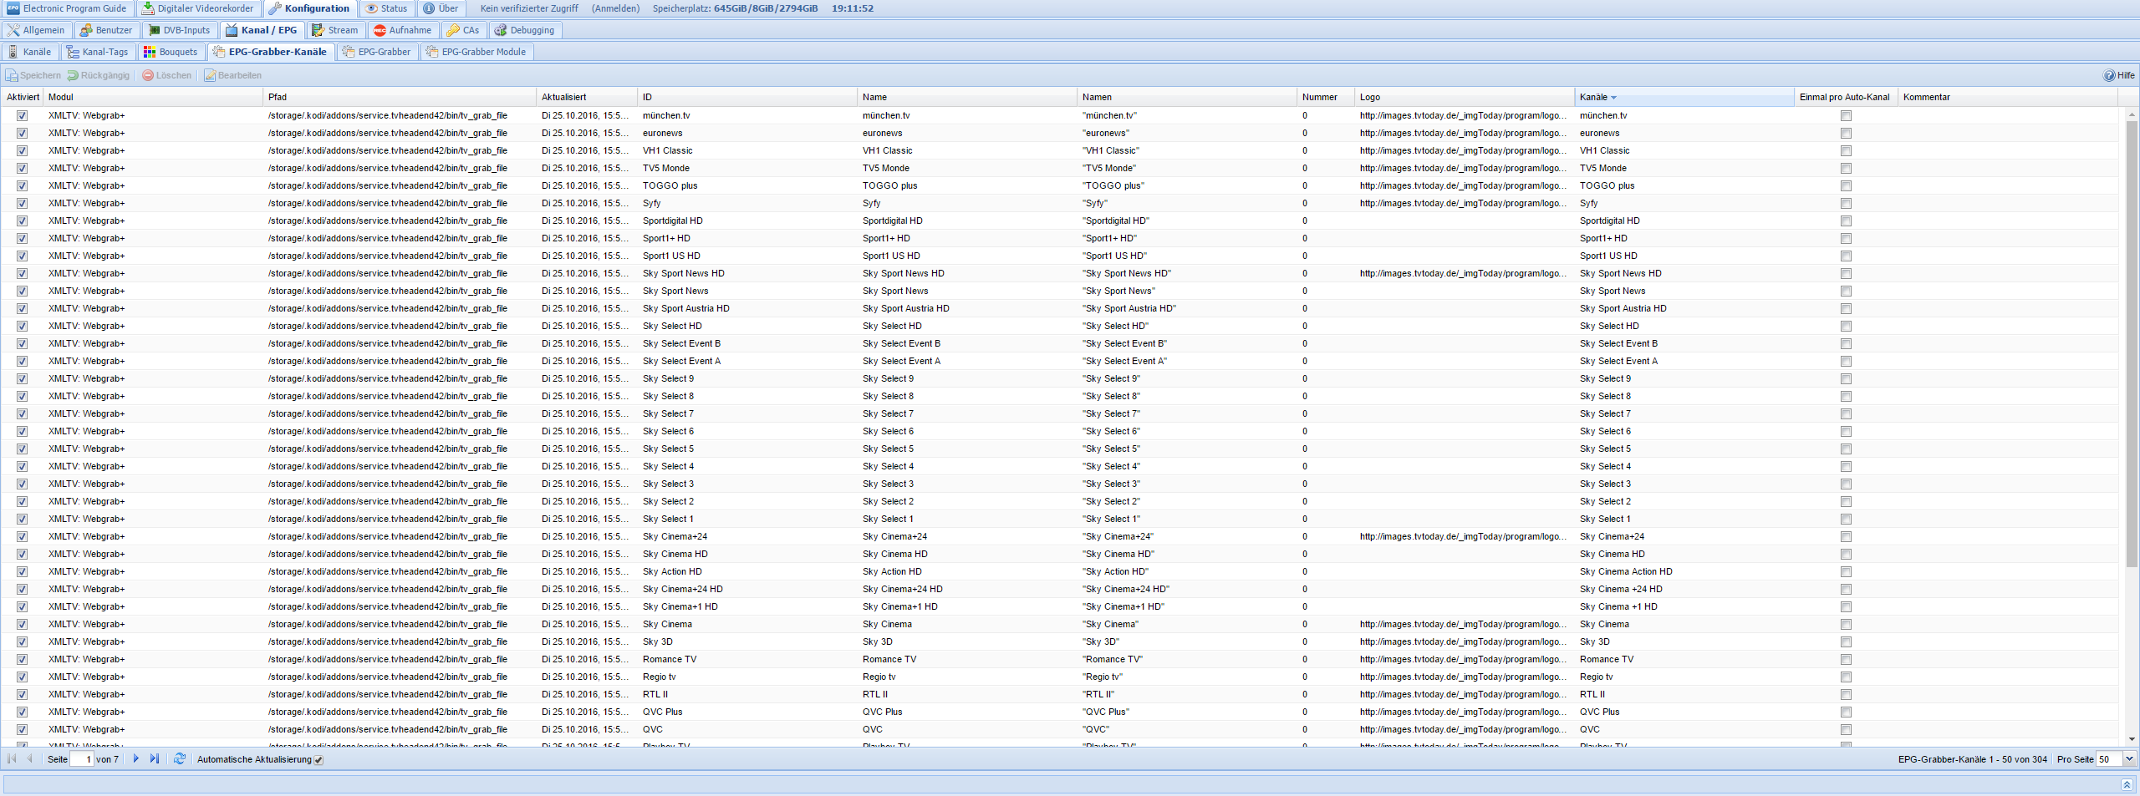2140x796 pixels.
Task: Click the Bearbeiten edit icon
Action: pyautogui.click(x=210, y=75)
